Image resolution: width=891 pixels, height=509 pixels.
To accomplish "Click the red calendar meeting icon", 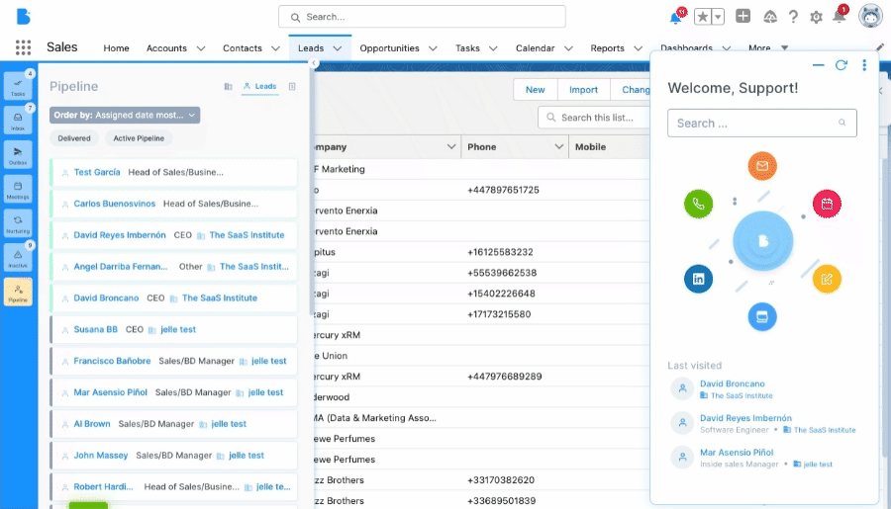I will [827, 204].
